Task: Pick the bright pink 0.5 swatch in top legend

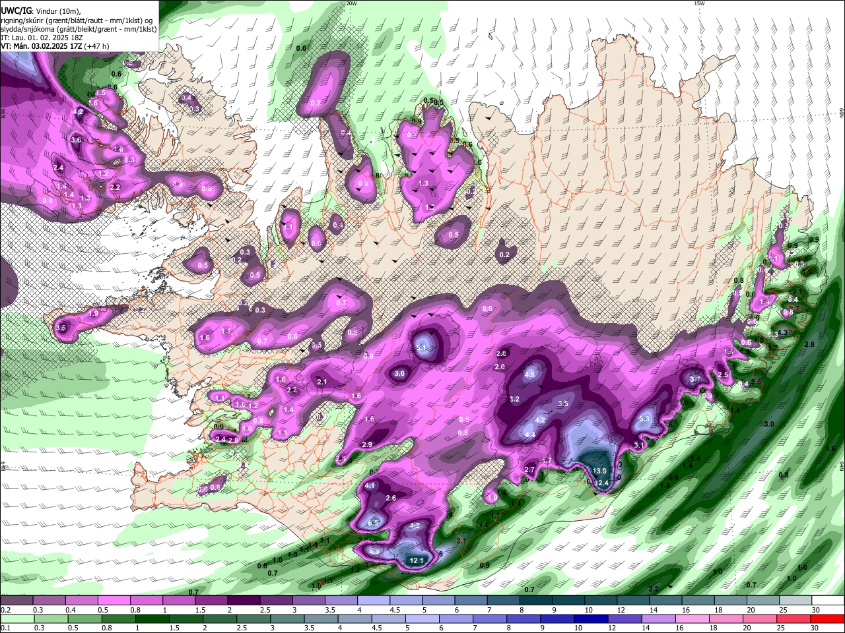Action: 114,601
